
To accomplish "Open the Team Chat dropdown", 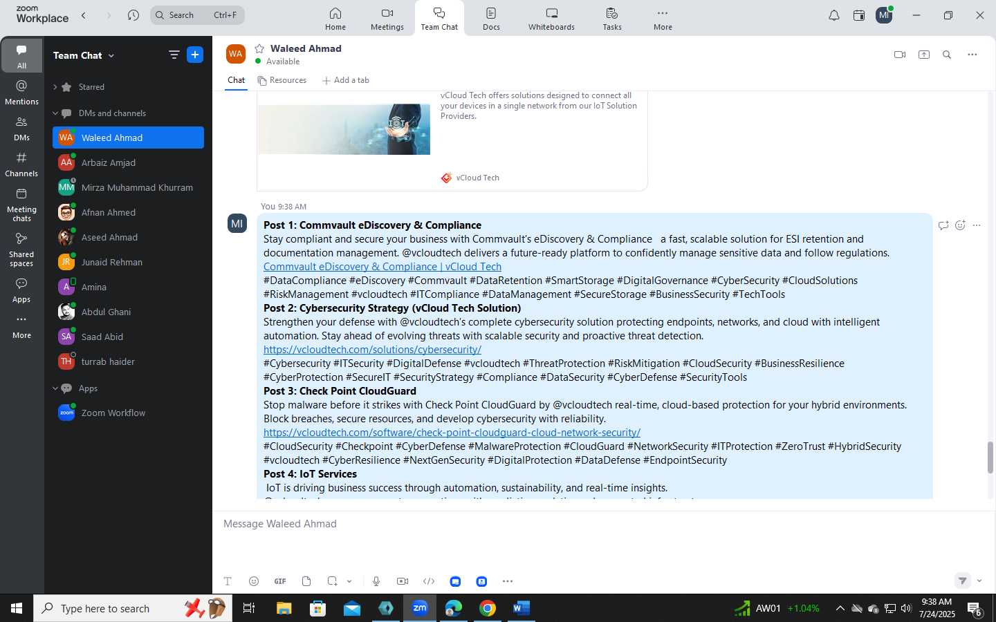I will (84, 55).
